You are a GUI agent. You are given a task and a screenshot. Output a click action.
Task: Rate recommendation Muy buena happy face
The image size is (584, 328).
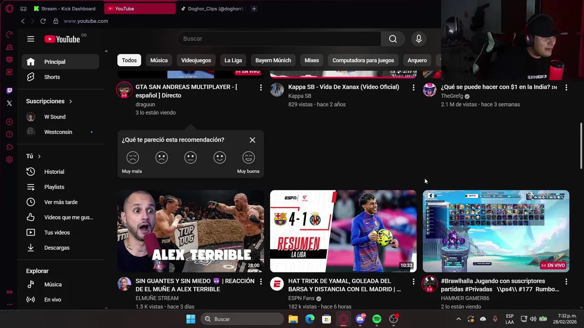click(x=249, y=158)
